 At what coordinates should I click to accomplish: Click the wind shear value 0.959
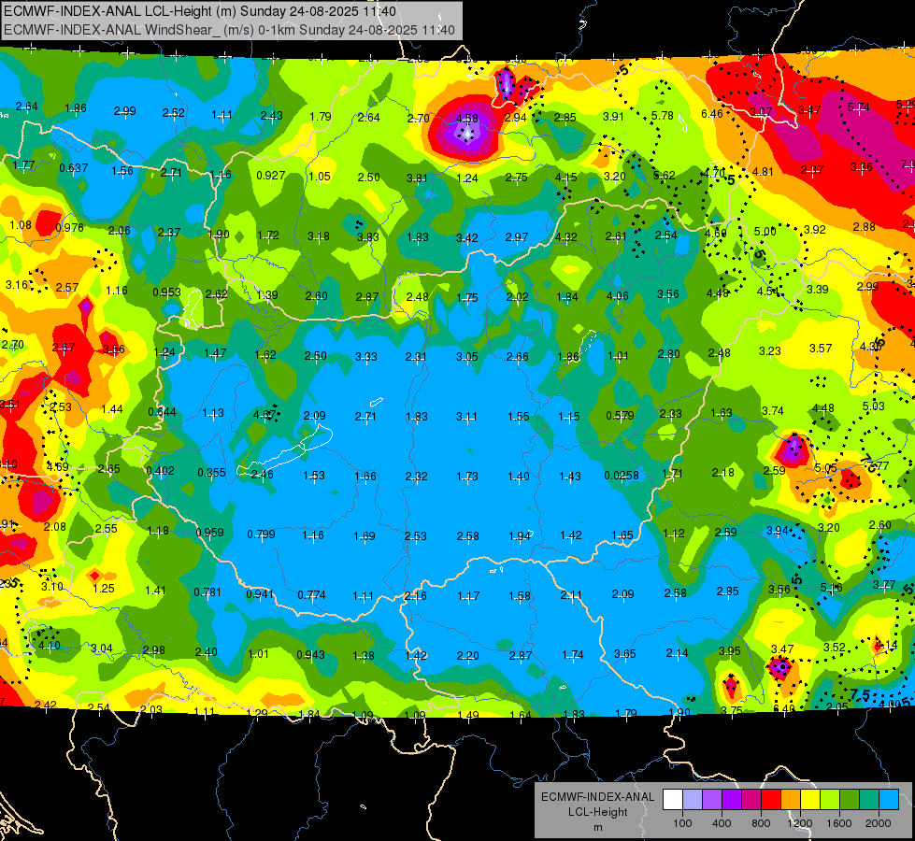click(210, 532)
